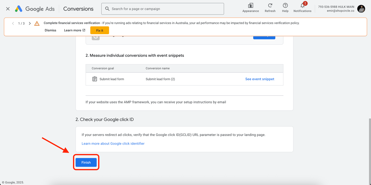Dismiss the financial services verification alert
This screenshot has width=371, height=185.
coord(51,30)
